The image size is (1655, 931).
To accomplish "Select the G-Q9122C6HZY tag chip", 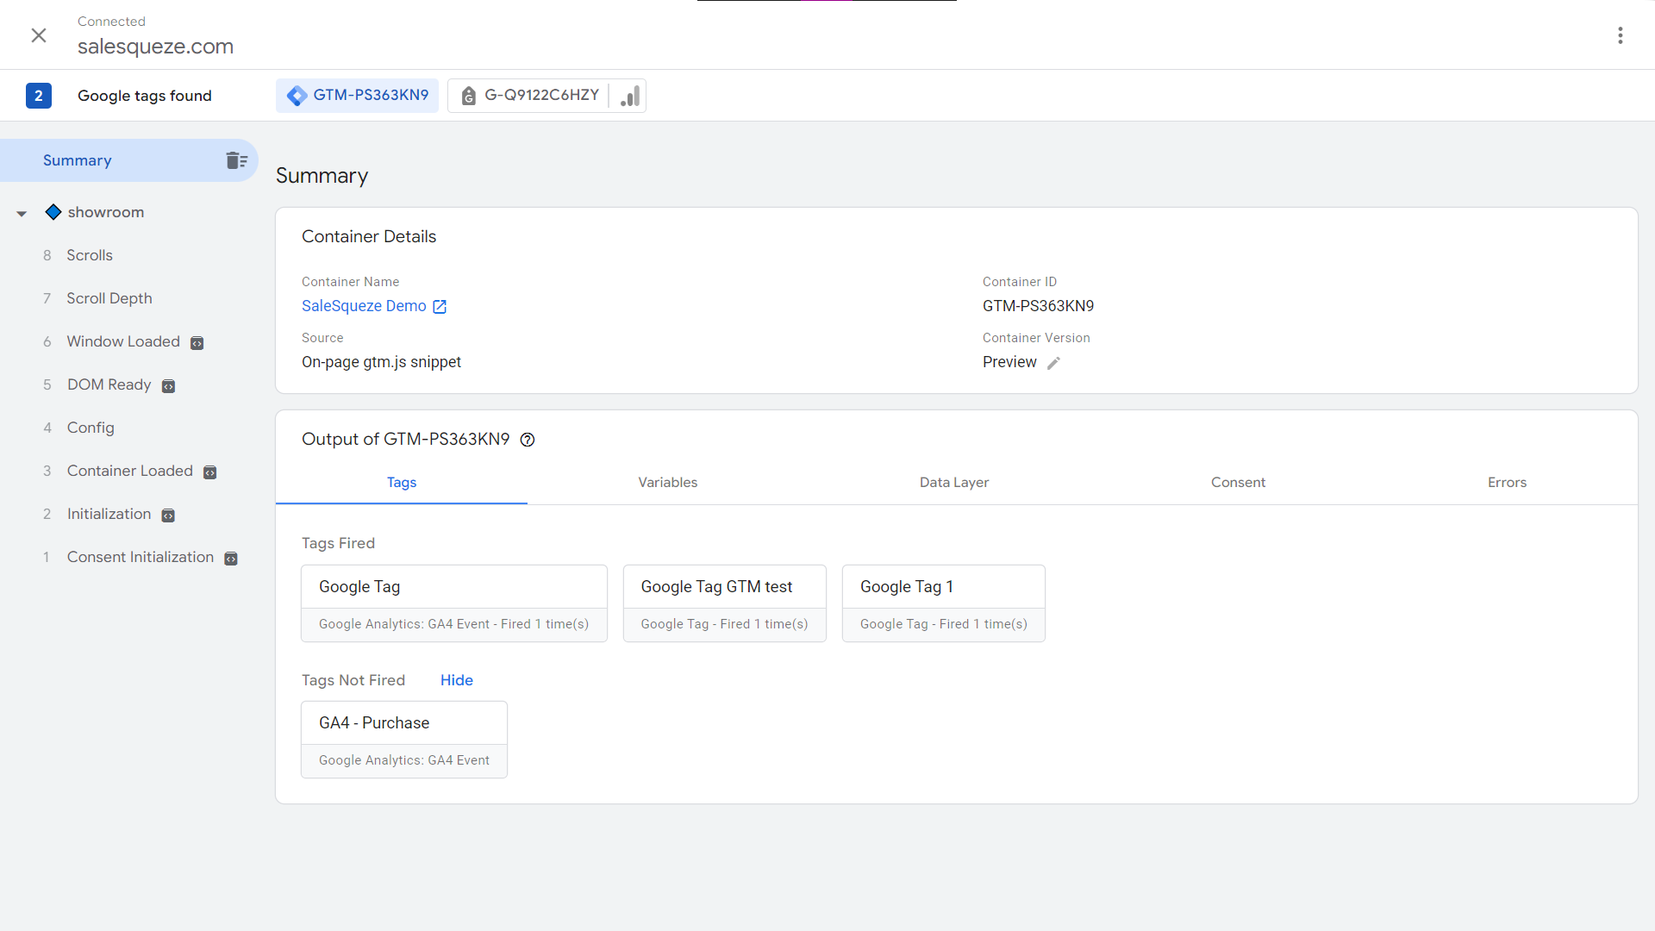I will pyautogui.click(x=528, y=96).
